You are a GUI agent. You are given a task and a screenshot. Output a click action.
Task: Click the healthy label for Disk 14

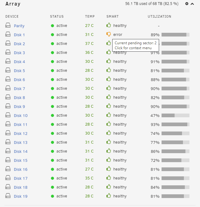[120, 151]
